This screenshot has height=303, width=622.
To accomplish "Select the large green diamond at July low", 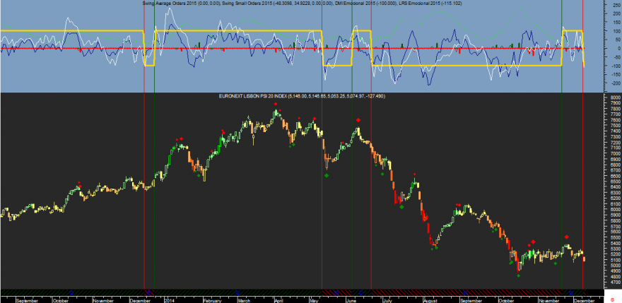I will point(401,207).
